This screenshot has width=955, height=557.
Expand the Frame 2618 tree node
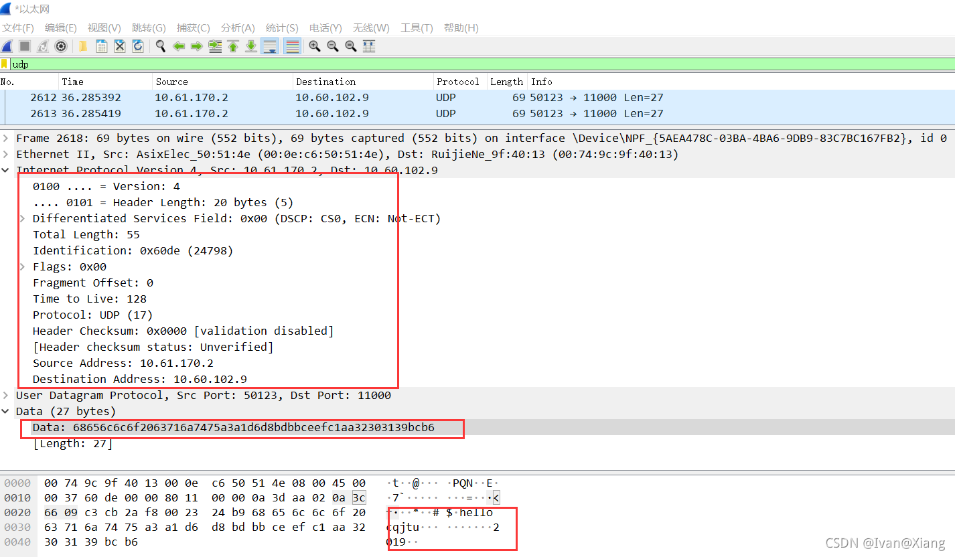click(x=6, y=139)
